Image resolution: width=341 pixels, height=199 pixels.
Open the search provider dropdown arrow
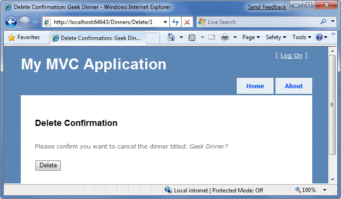333,22
